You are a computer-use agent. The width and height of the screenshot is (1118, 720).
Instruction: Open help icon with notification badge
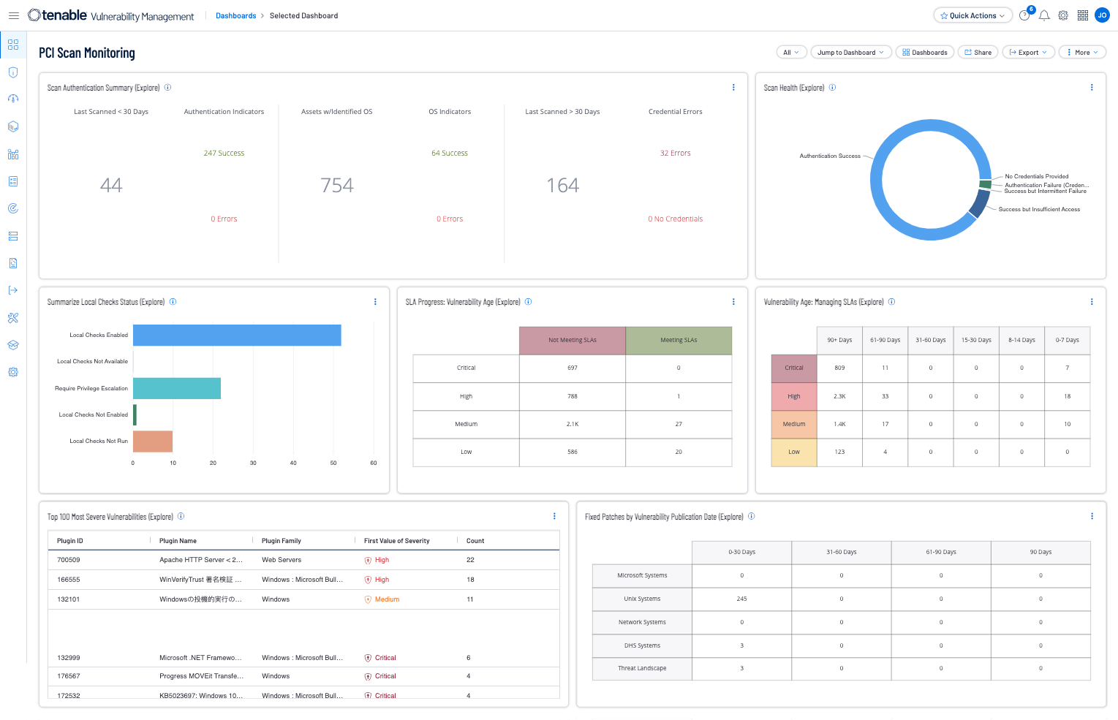pyautogui.click(x=1024, y=15)
